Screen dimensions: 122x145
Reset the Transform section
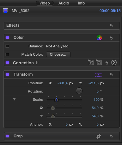(111, 74)
